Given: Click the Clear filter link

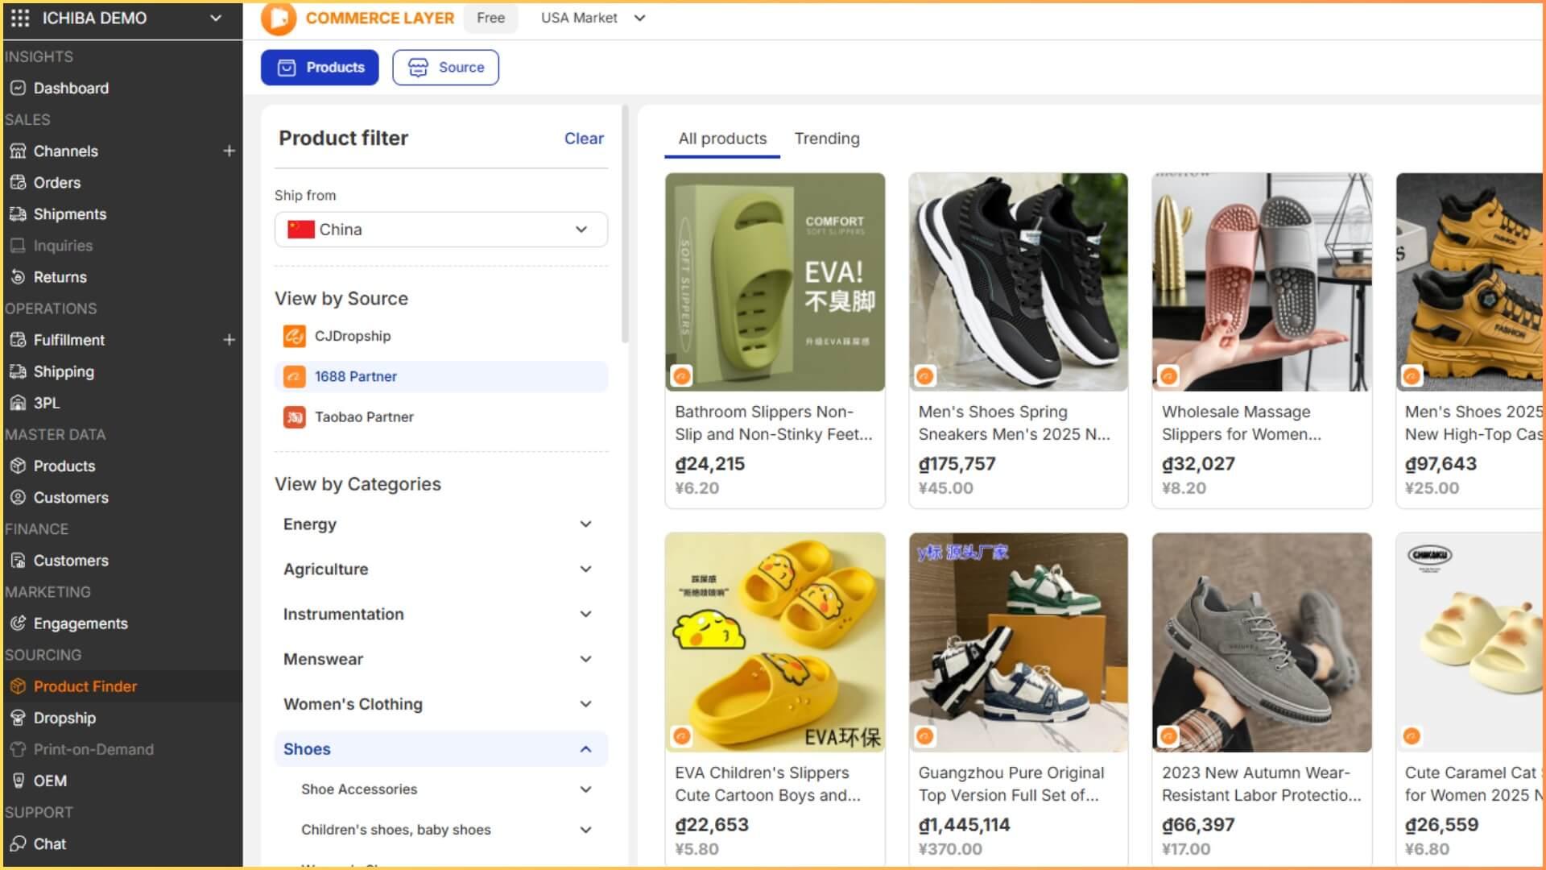Looking at the screenshot, I should 583,139.
